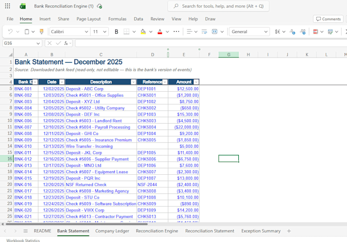Switch to the Review ribbon tab
This screenshot has height=242, width=347.
[x=157, y=19]
